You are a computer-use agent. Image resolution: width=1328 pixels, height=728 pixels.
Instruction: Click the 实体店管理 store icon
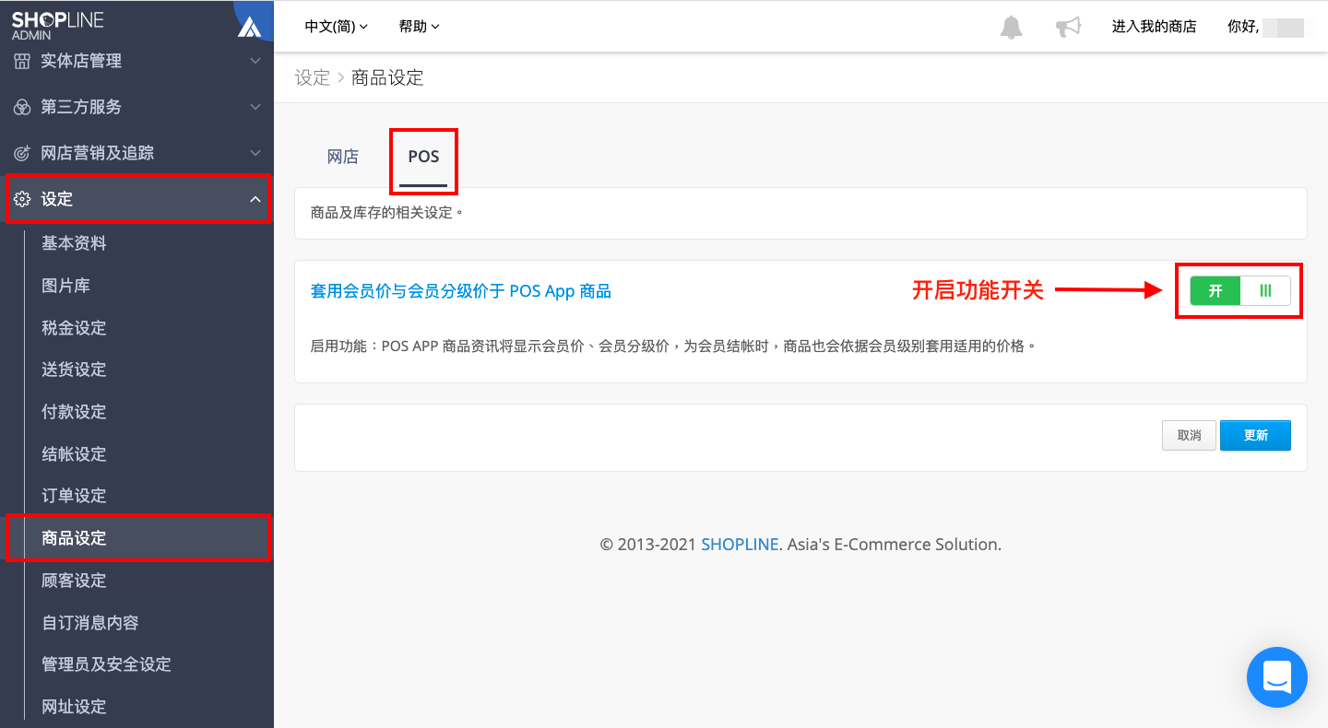[22, 61]
